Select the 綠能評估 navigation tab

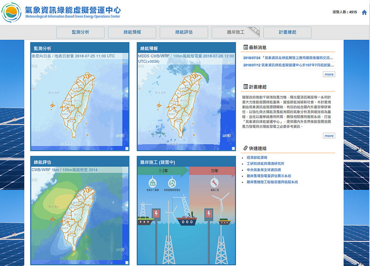click(x=184, y=32)
